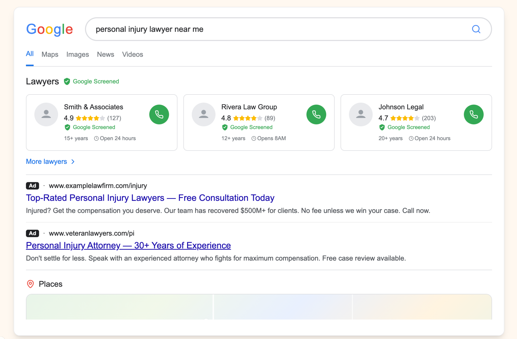517x339 pixels.
Task: Open the News tab
Action: pos(106,54)
